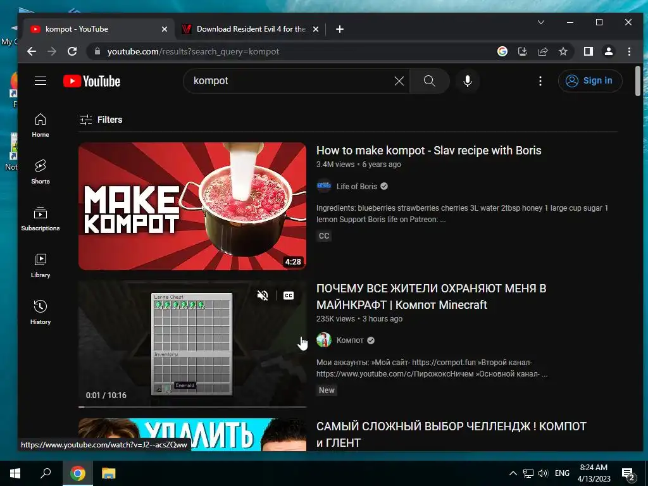Click Chrome icon in the taskbar
This screenshot has height=486, width=648.
pos(77,473)
